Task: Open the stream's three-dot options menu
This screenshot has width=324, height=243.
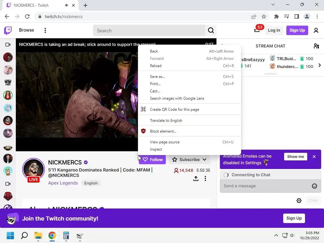Action: coord(205,178)
